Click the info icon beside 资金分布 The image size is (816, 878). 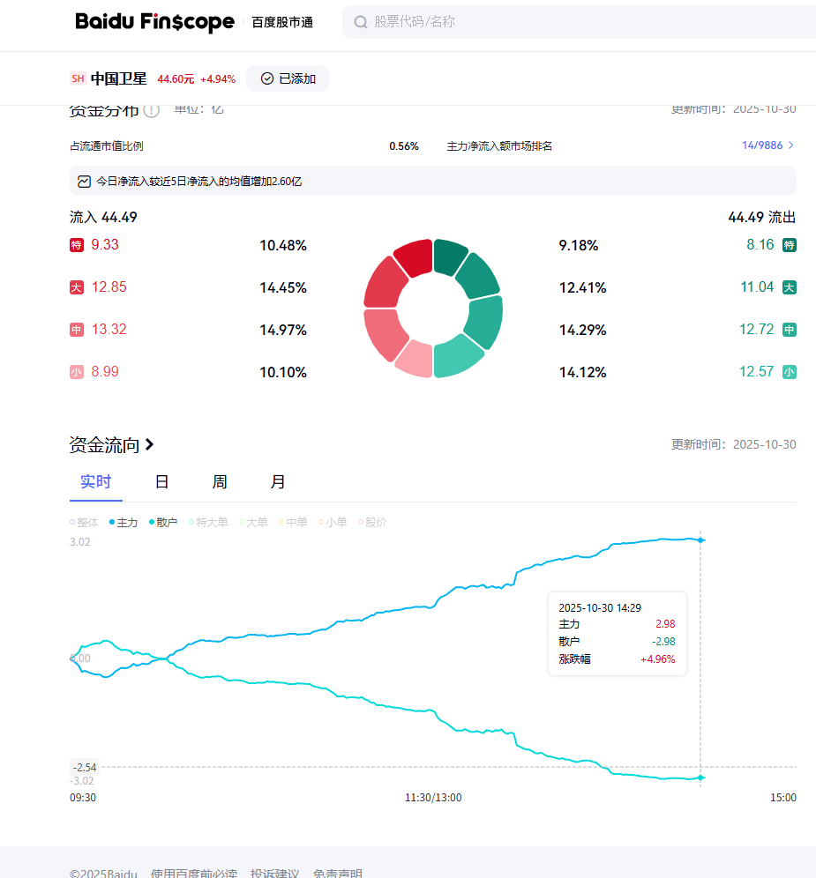[x=152, y=109]
